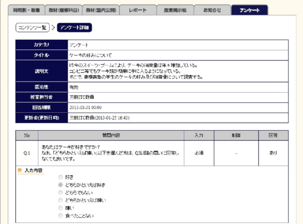Select the 嫌い radio button
This screenshot has height=224, width=303.
tap(61, 208)
